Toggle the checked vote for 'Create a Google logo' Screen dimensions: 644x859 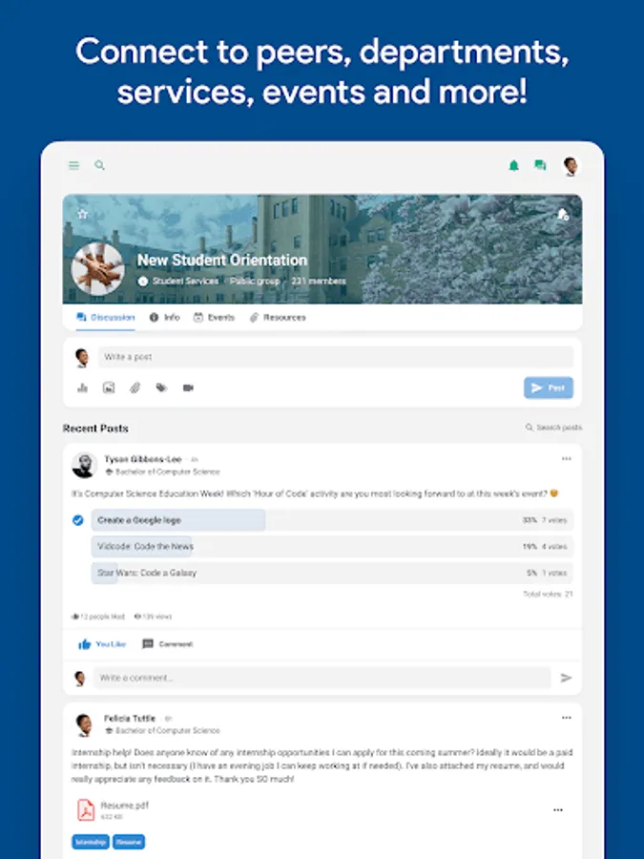point(78,520)
